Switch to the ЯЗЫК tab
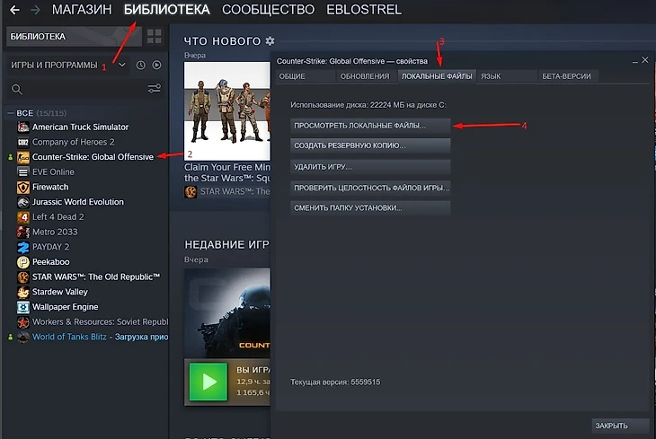 507,76
